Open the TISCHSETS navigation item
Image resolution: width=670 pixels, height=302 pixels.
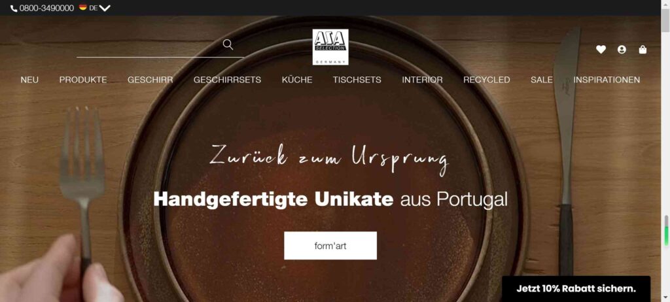click(x=357, y=80)
